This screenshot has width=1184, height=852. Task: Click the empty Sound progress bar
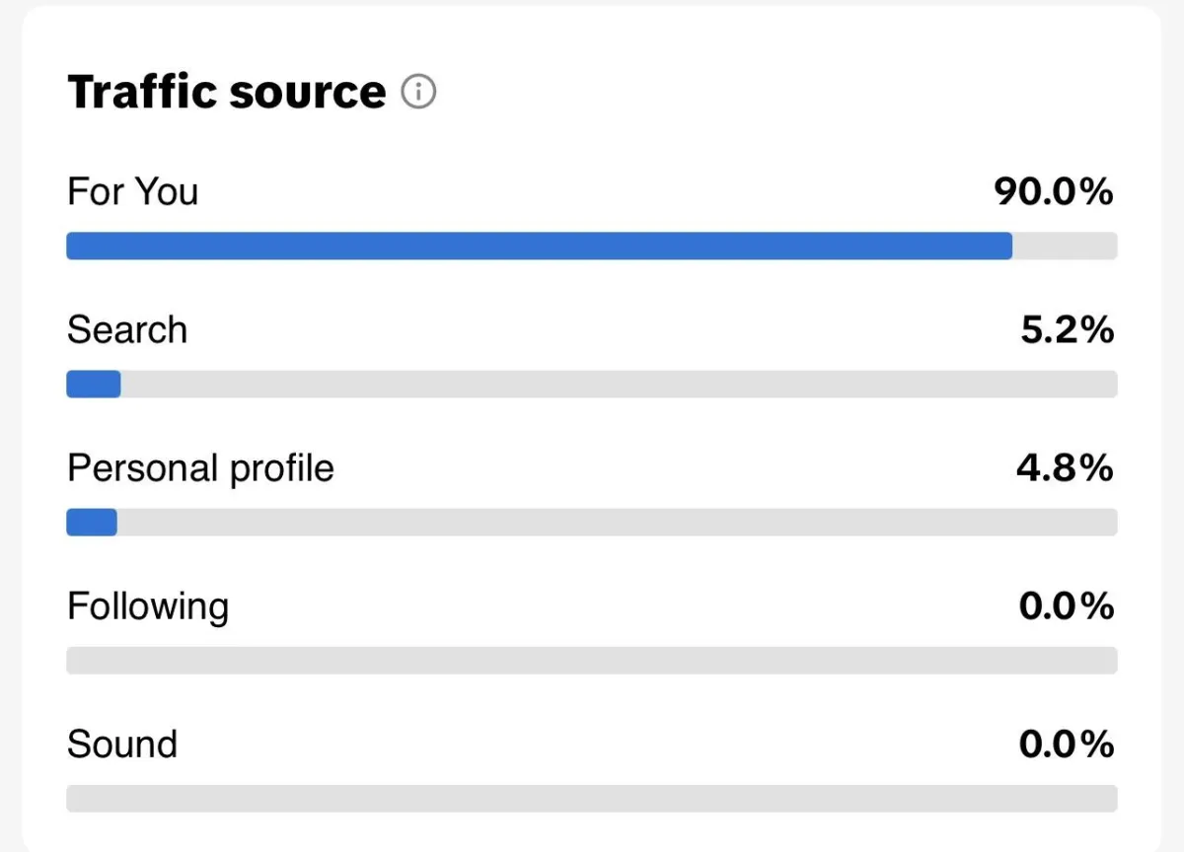coord(592,798)
